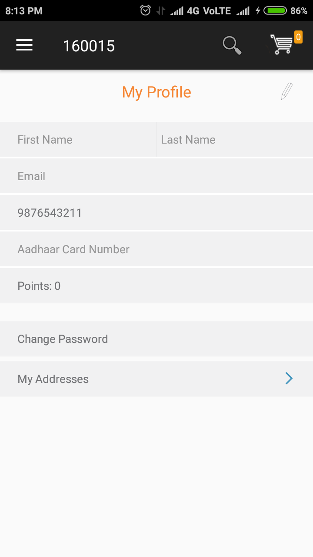Select the cart icon showing zero items
The image size is (313, 557).
pyautogui.click(x=282, y=45)
